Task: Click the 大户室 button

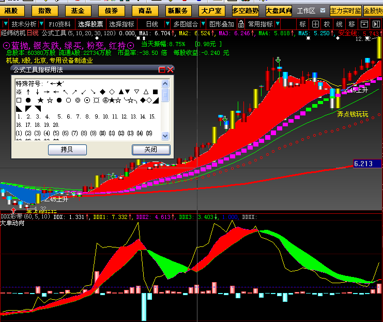Action: pos(211,11)
